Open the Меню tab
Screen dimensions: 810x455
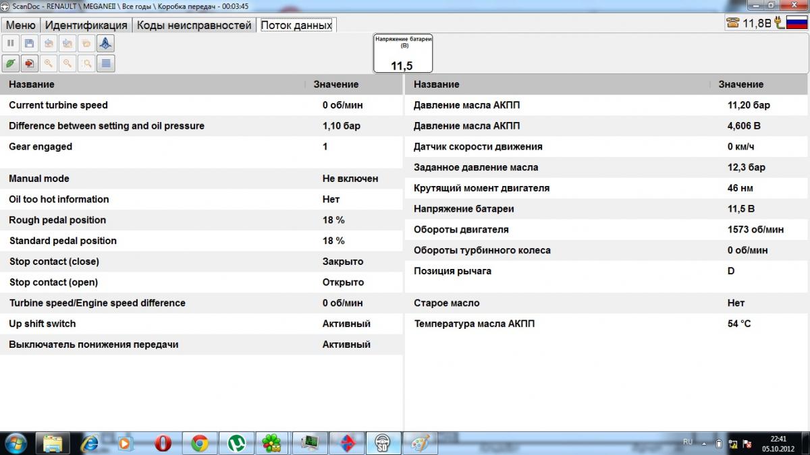click(21, 25)
